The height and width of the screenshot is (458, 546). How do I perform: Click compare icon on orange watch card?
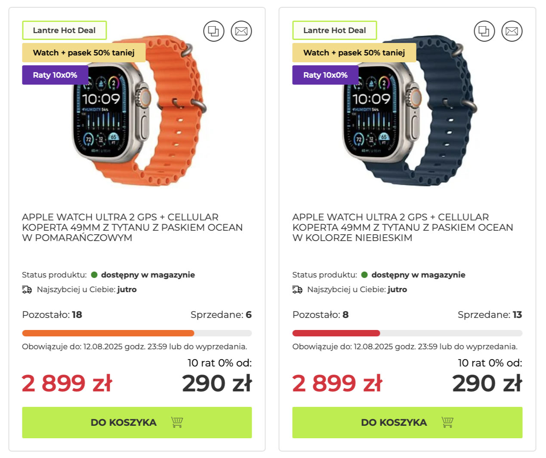coord(214,31)
